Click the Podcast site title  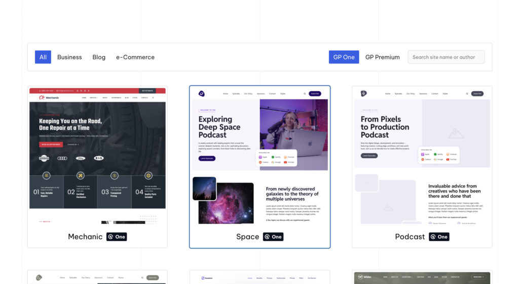[x=410, y=237]
